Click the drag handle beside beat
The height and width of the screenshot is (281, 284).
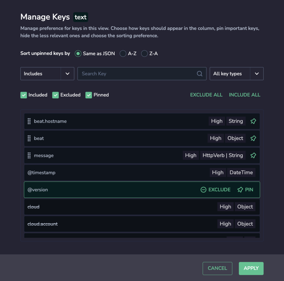pyautogui.click(x=29, y=138)
